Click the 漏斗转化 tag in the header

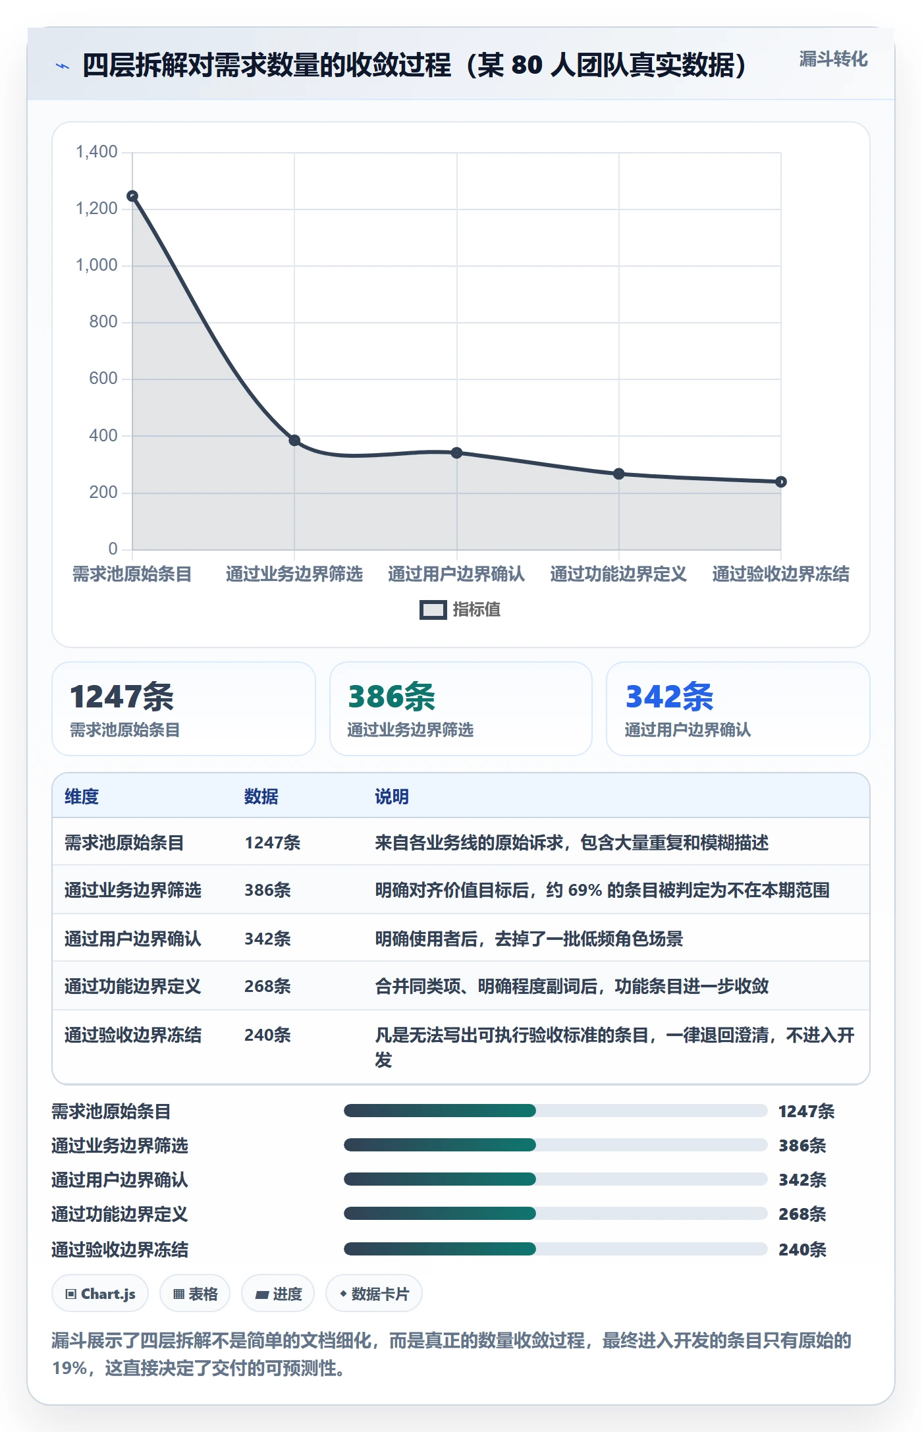(x=833, y=59)
